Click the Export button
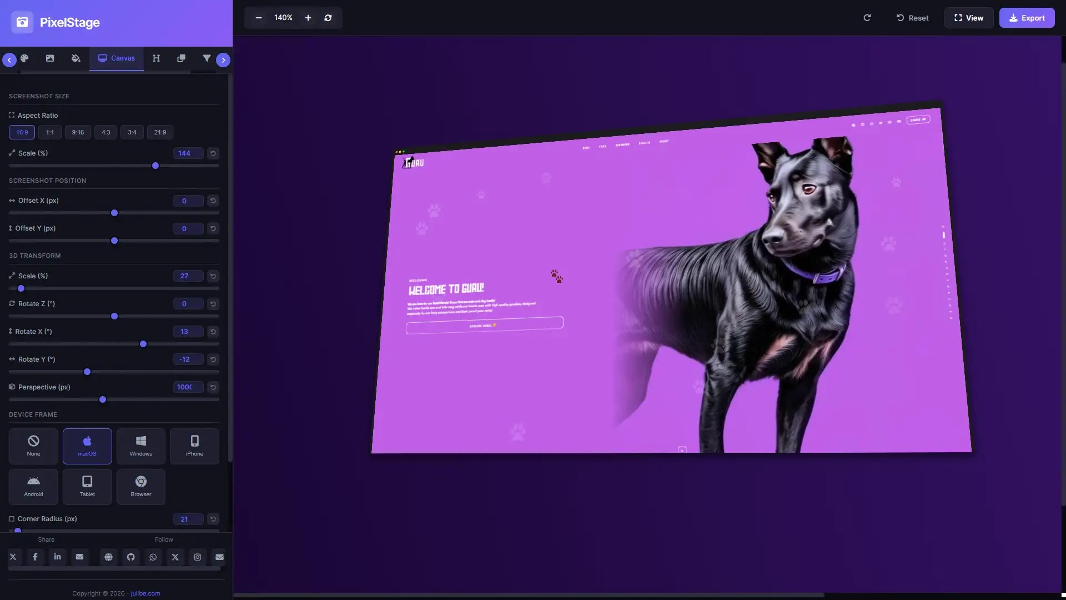Screen dimensions: 1066x600 tap(1027, 18)
